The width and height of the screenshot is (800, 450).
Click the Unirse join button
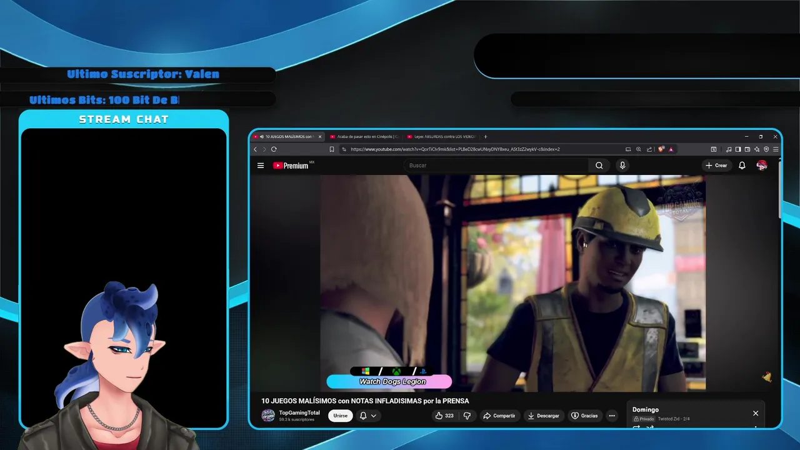(341, 416)
